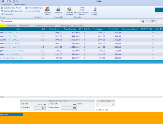Click the X icon in quick access toolbar
This screenshot has width=163, height=124.
click(x=10, y=1)
